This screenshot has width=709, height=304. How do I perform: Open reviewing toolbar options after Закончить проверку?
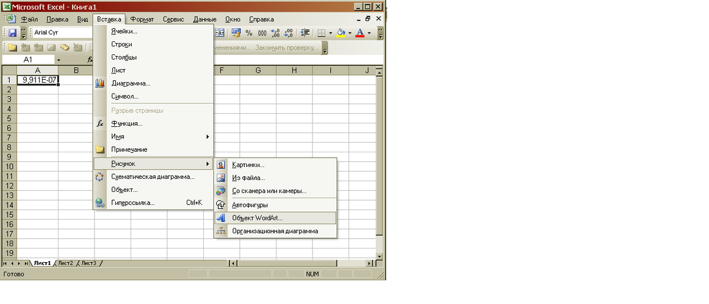(x=325, y=48)
